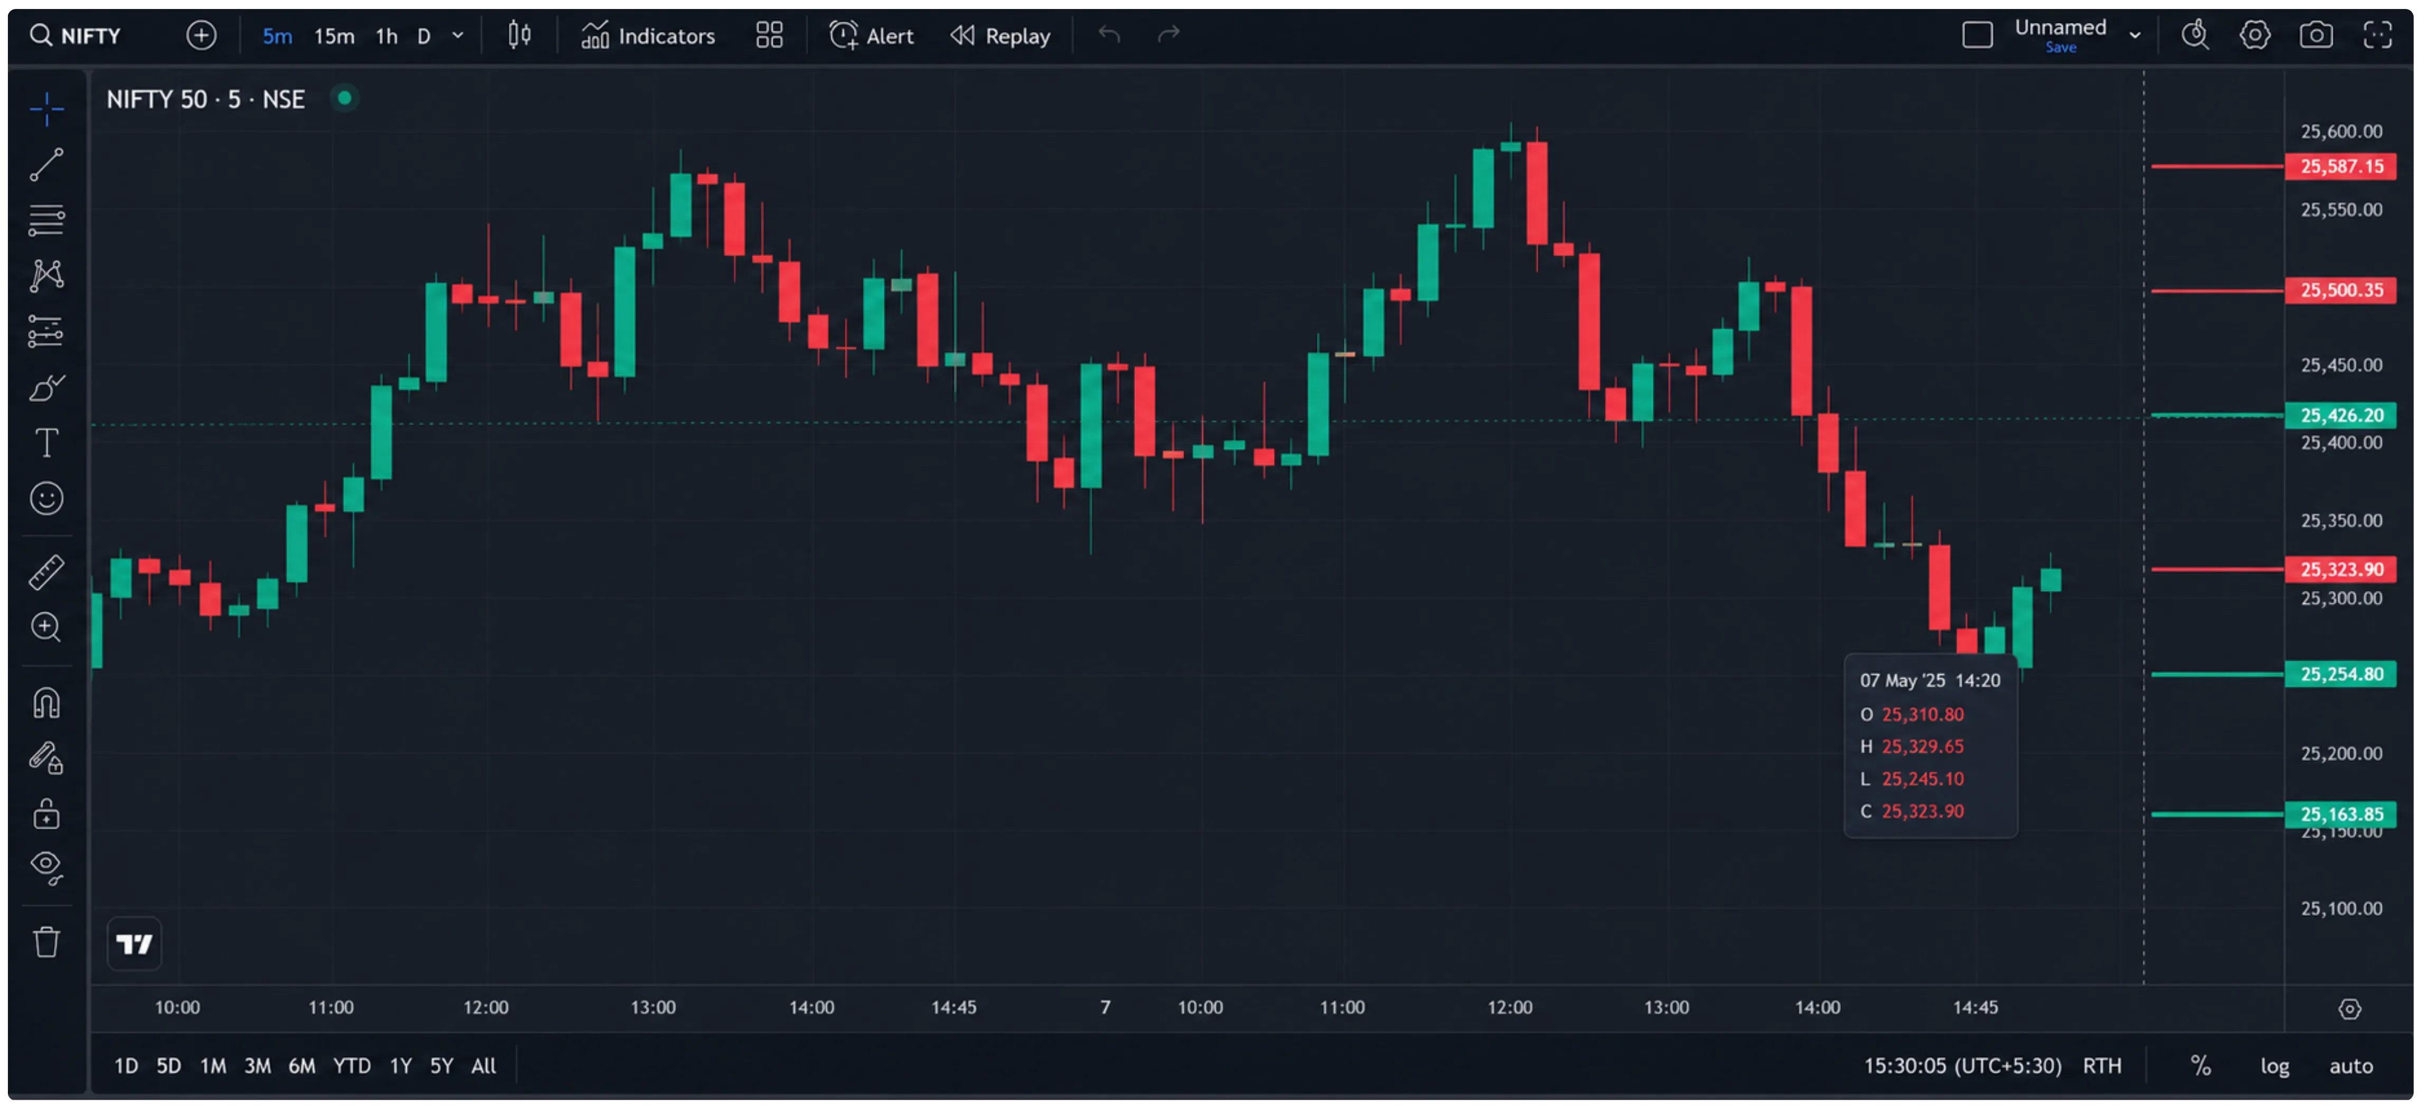Open quick search tool

(x=2195, y=36)
